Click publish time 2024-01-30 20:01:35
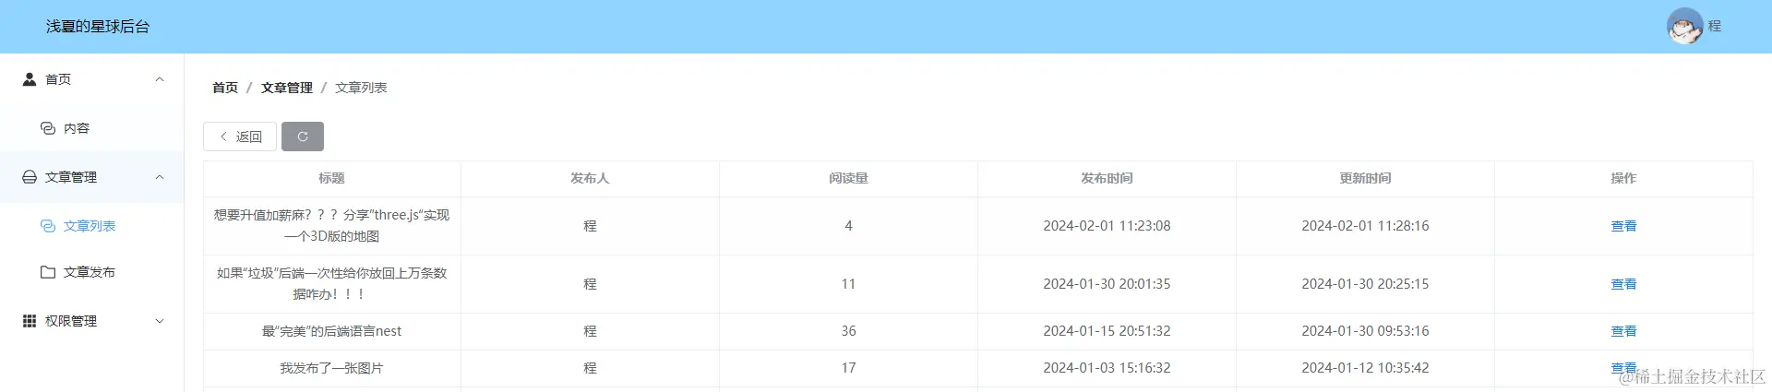The height and width of the screenshot is (392, 1772). [x=1107, y=284]
